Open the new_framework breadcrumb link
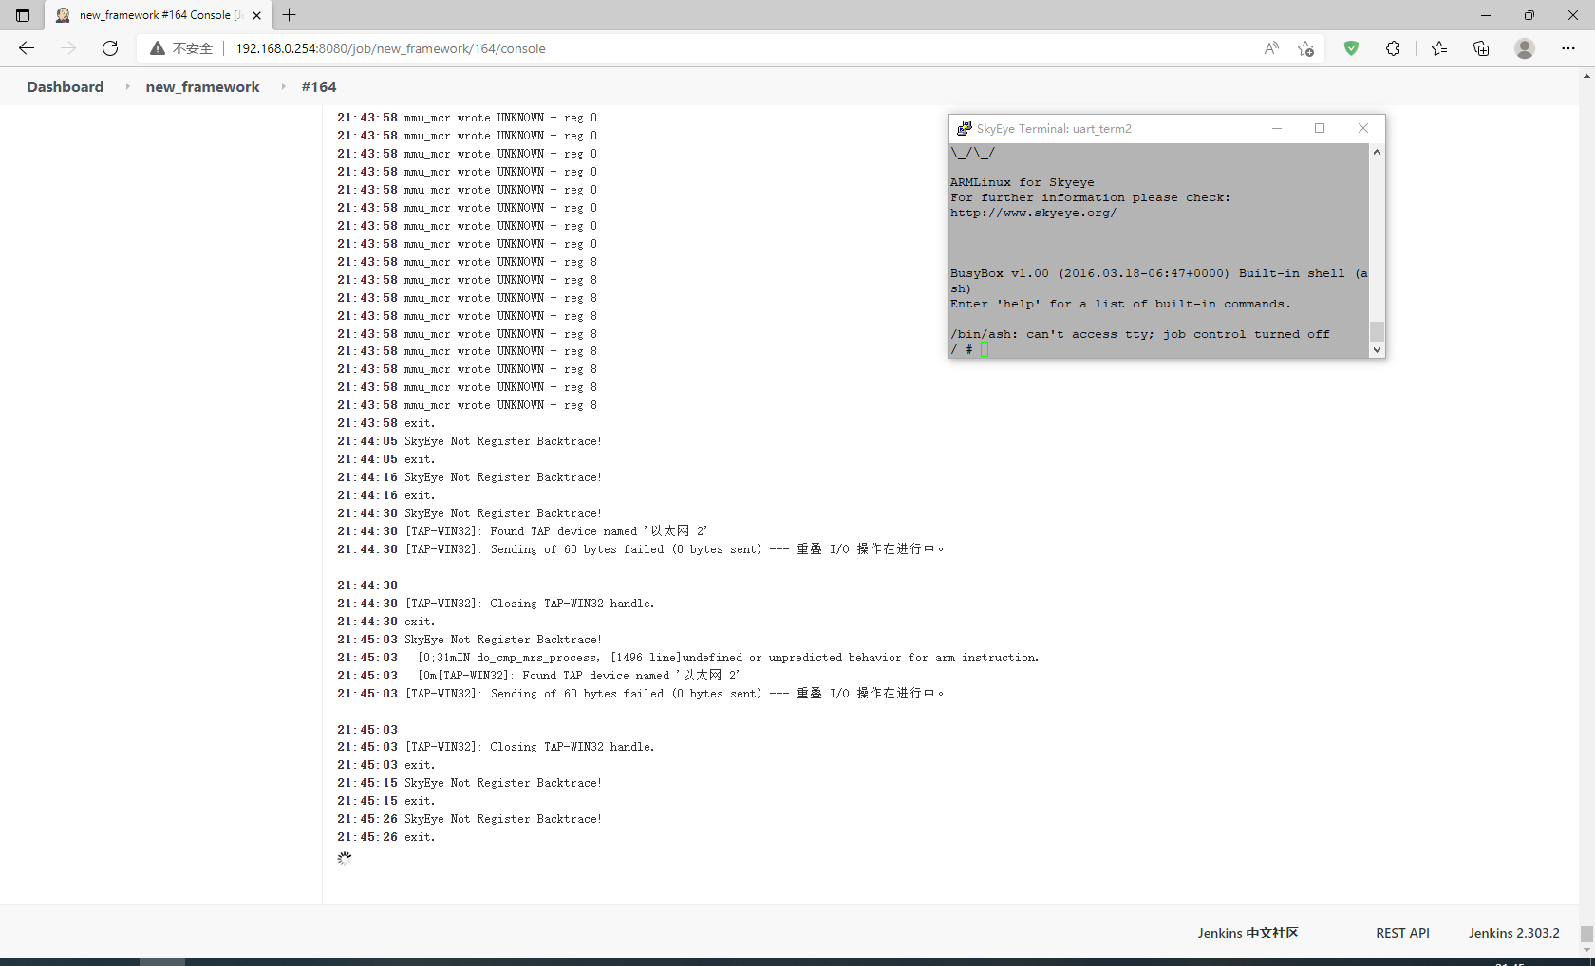Image resolution: width=1595 pixels, height=966 pixels. (202, 86)
